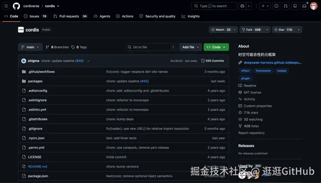Image resolution: width=321 pixels, height=183 pixels.
Task: Click the effect topic tag
Action: 245,71
